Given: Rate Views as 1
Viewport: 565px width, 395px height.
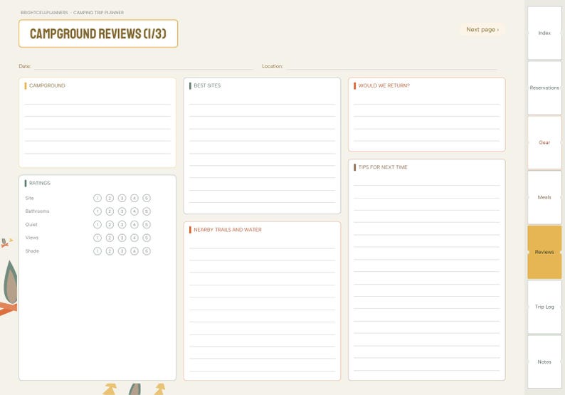Looking at the screenshot, I should [x=97, y=238].
